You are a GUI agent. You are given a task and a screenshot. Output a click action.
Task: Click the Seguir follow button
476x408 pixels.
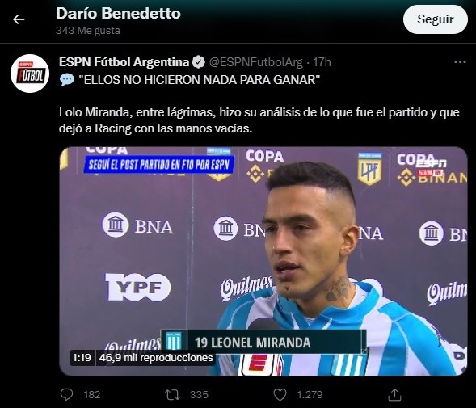435,19
